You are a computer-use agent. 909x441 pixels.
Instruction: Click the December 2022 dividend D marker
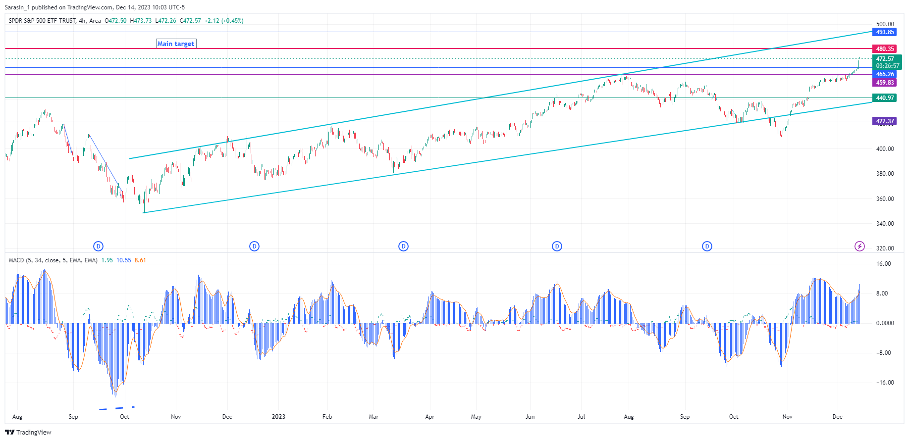click(254, 246)
